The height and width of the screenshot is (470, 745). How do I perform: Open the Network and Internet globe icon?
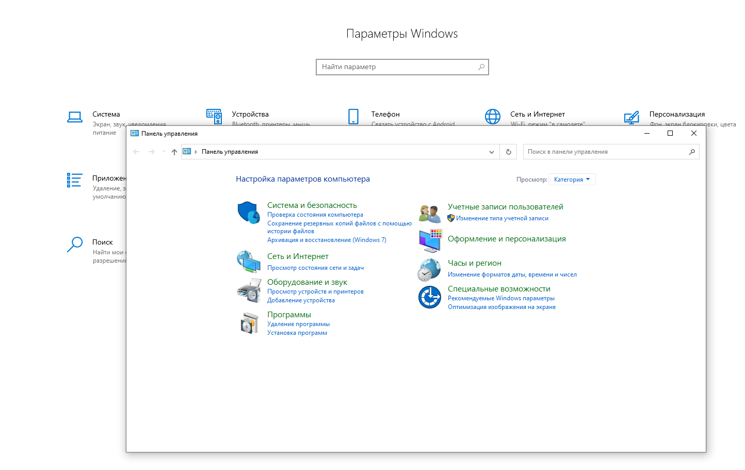pos(248,262)
